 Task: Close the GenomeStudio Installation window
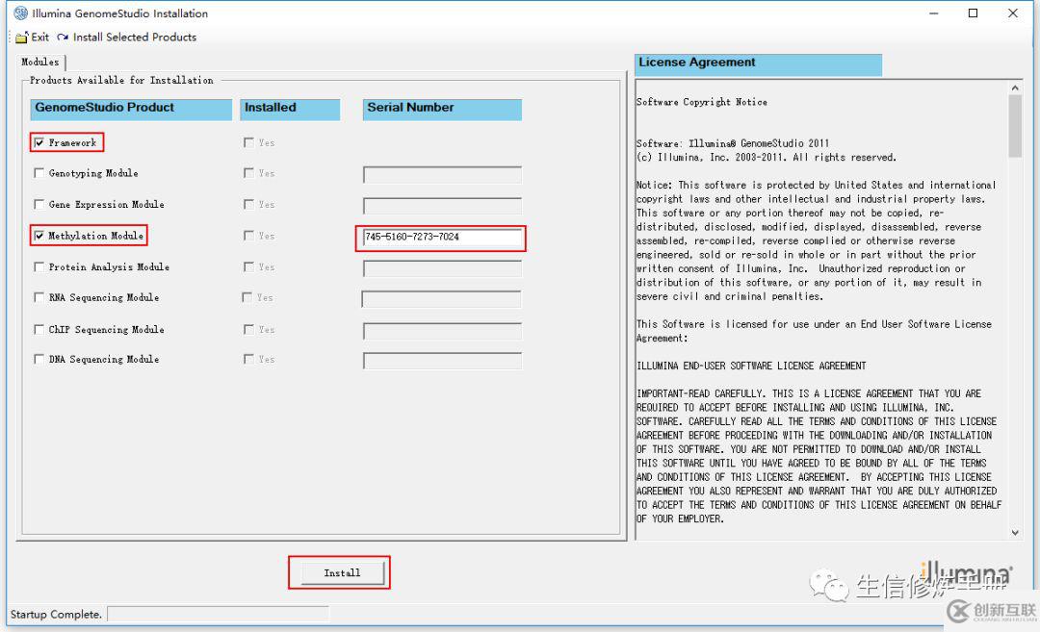tap(1013, 13)
